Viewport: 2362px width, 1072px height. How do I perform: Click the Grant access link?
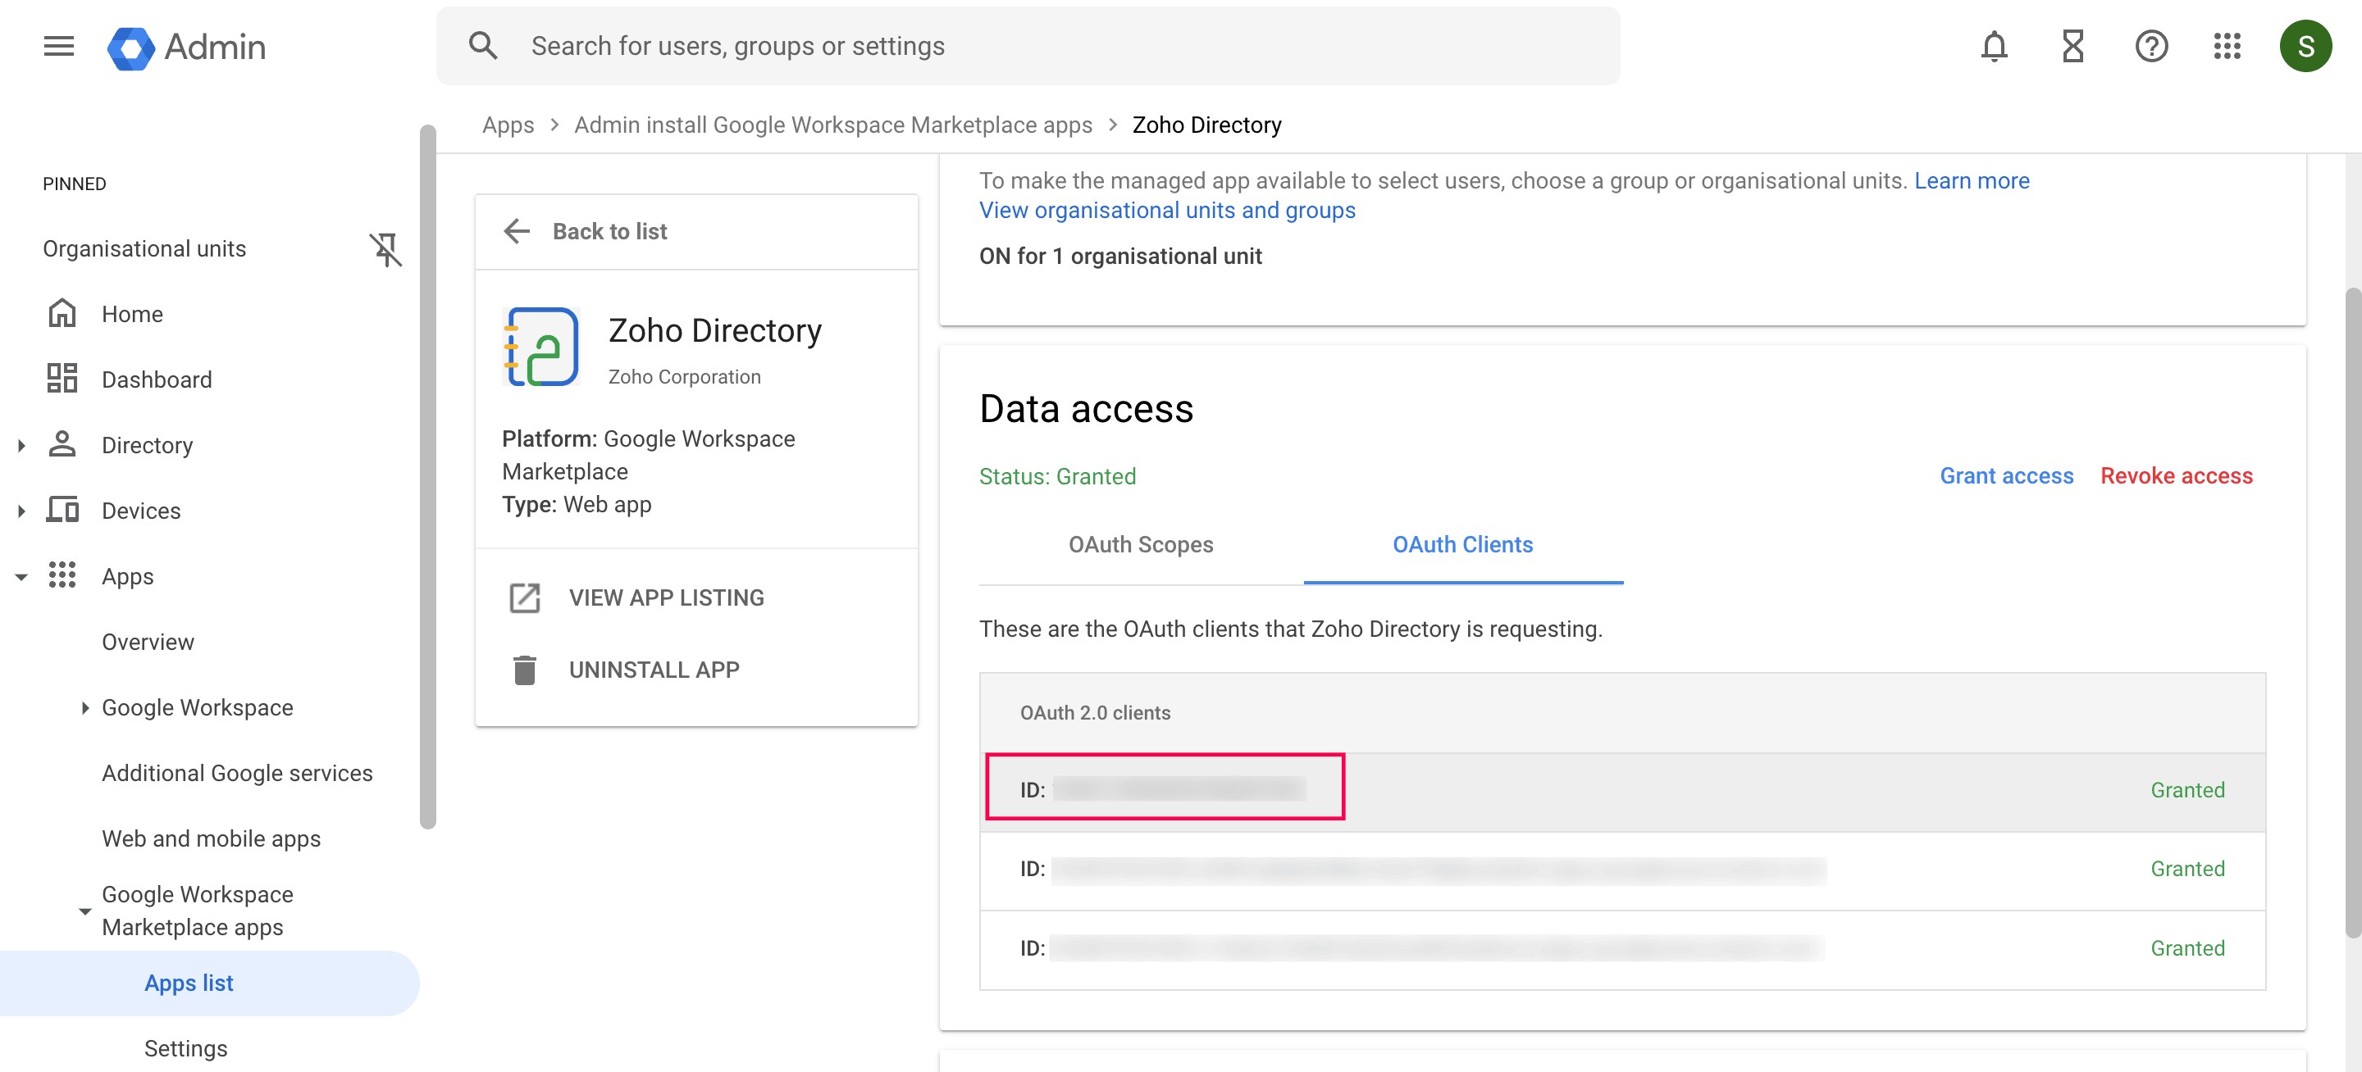coord(2005,475)
